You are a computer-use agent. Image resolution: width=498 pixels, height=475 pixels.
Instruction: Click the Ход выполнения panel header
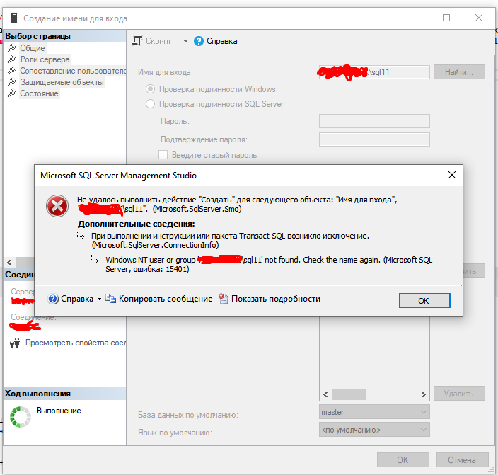65,394
